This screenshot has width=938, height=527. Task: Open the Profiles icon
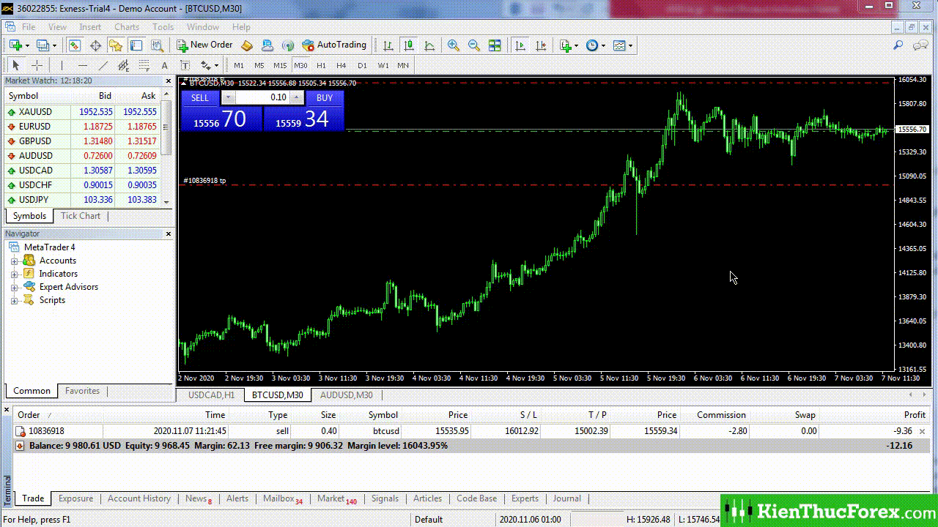pyautogui.click(x=43, y=45)
